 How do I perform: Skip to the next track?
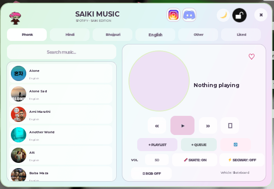tap(208, 125)
